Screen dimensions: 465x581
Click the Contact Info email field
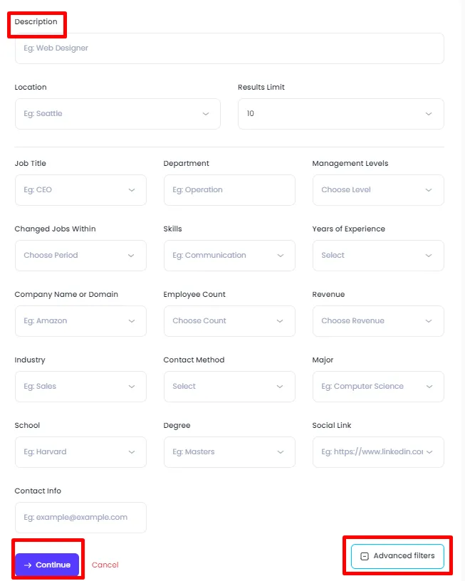click(80, 518)
